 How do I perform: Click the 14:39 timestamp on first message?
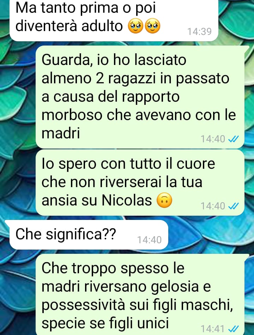(x=199, y=32)
